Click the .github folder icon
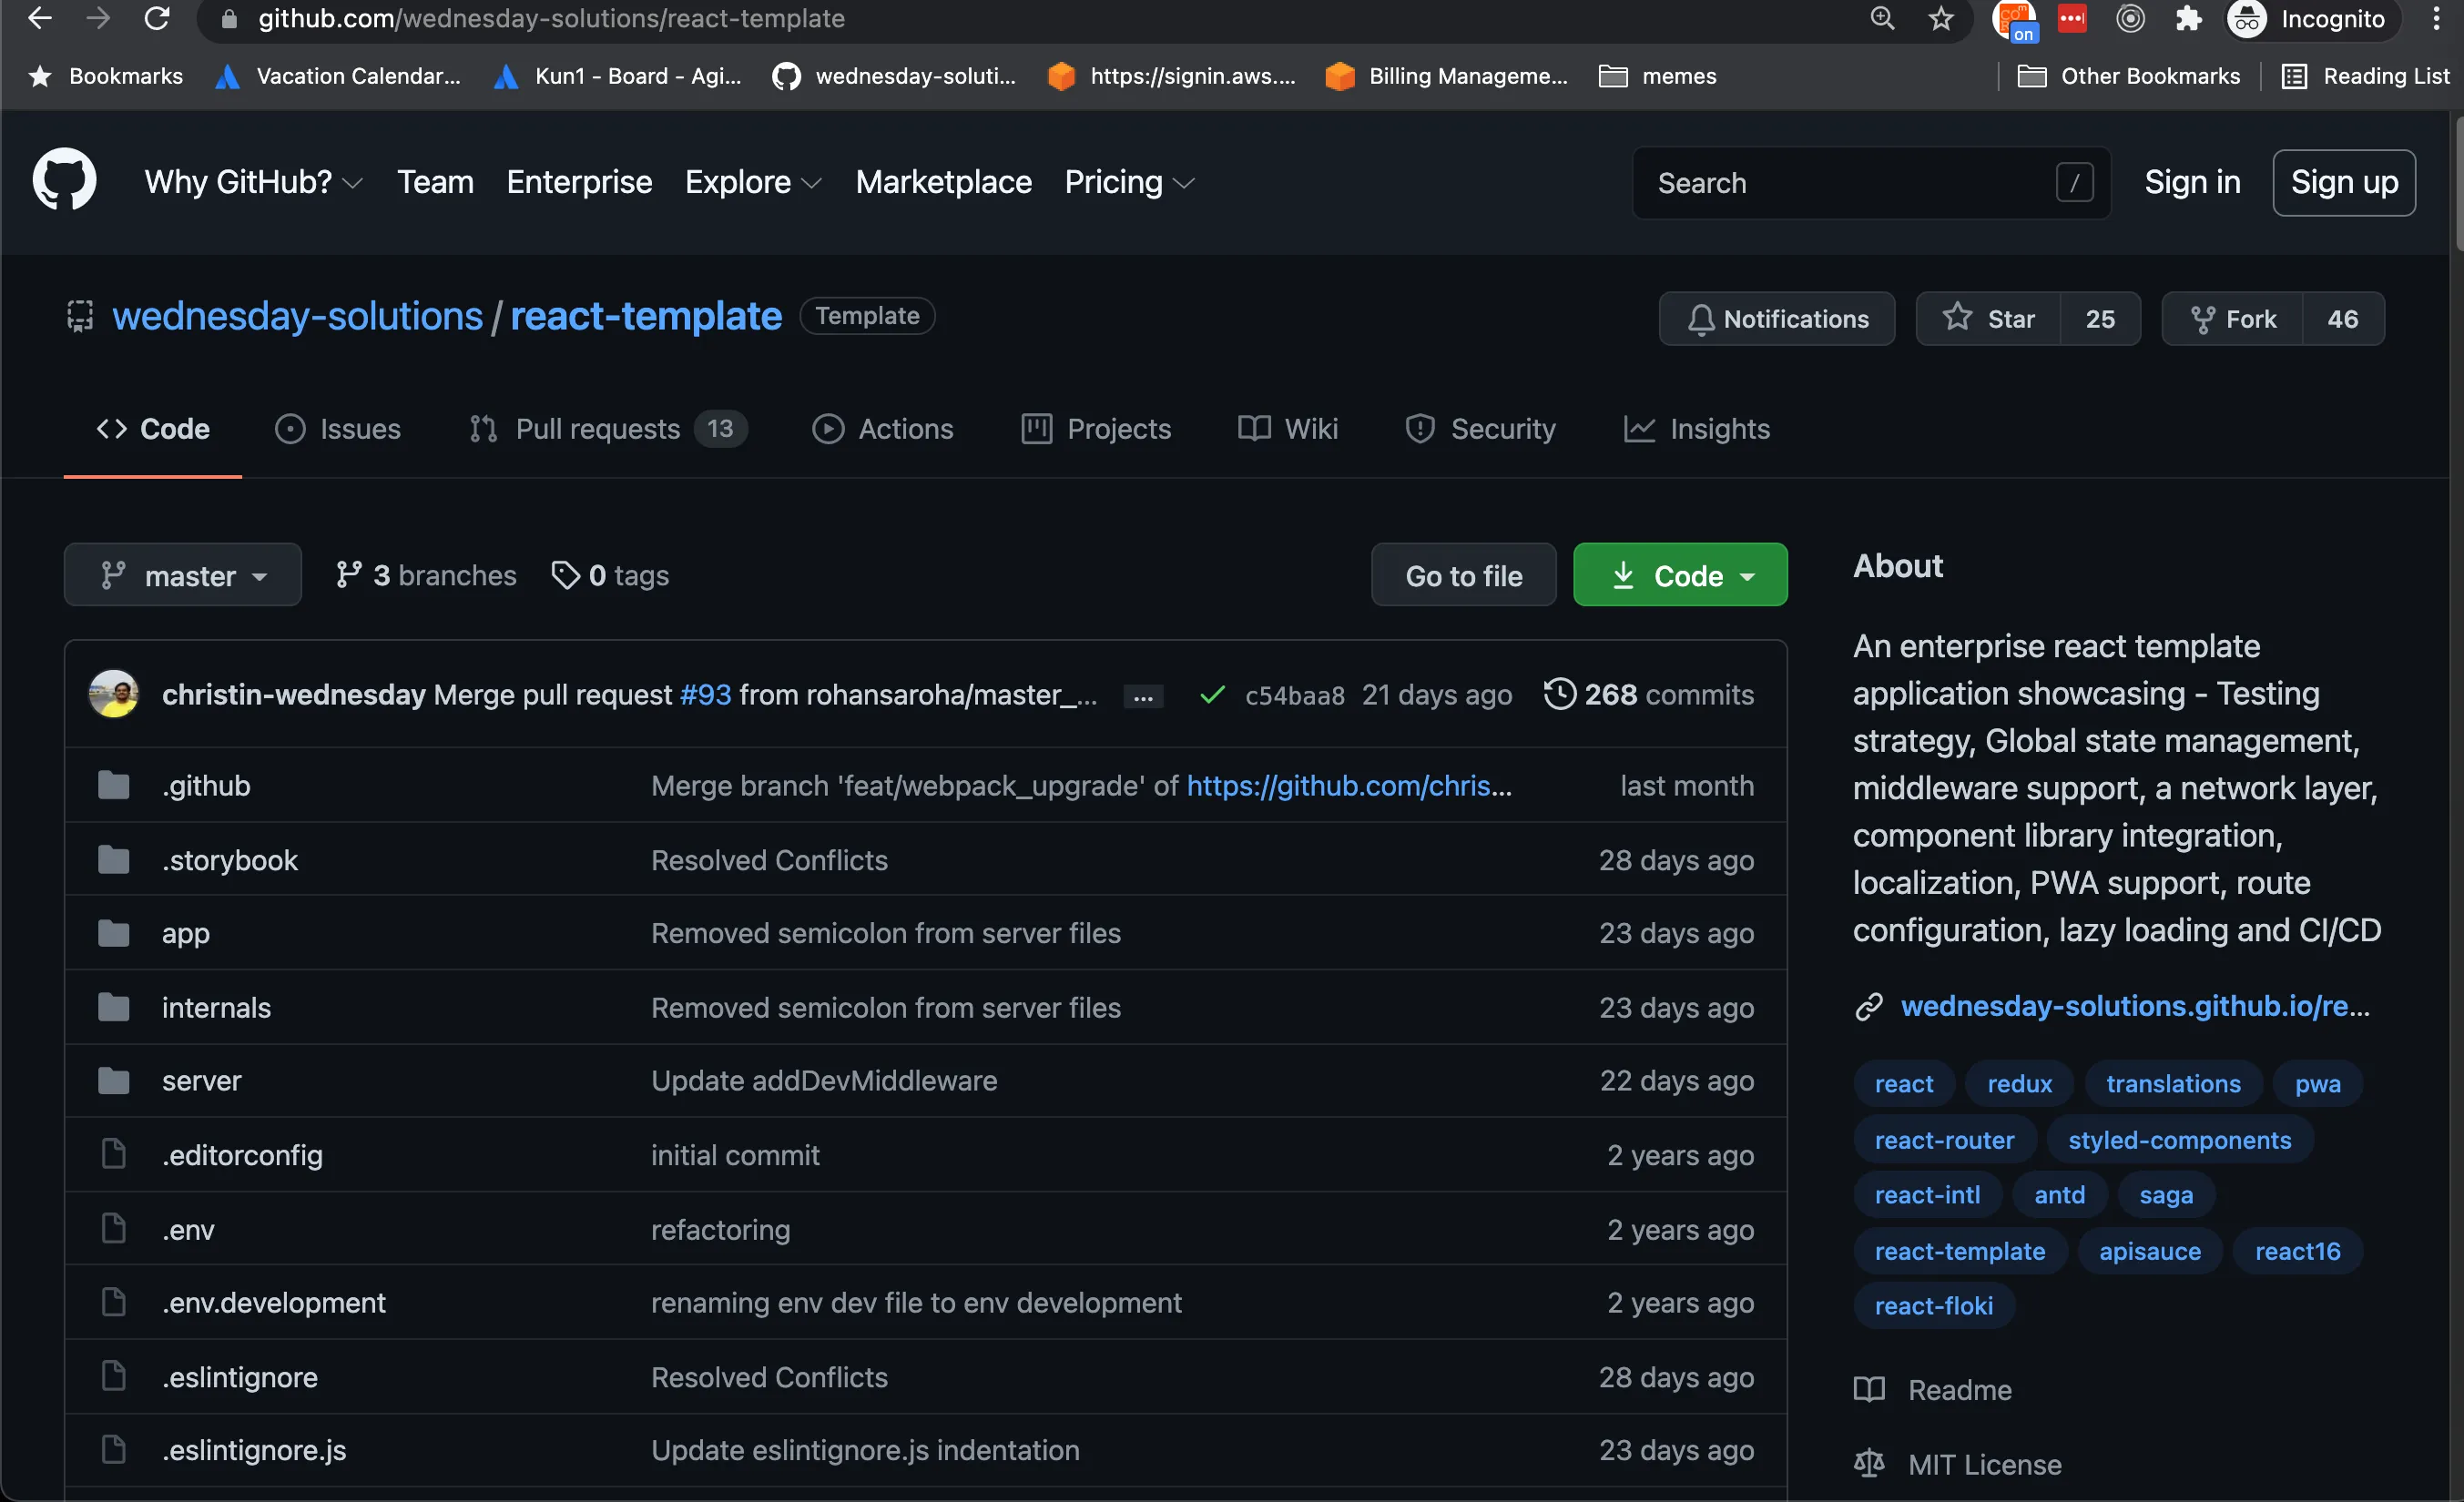 114,785
